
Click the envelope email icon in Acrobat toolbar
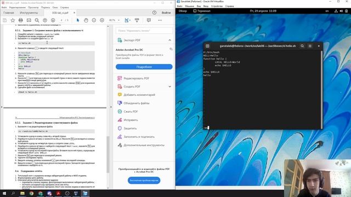click(x=29, y=20)
